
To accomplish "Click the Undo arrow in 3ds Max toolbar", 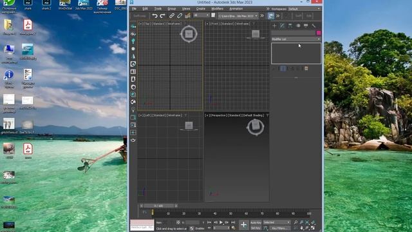I will click(x=154, y=15).
